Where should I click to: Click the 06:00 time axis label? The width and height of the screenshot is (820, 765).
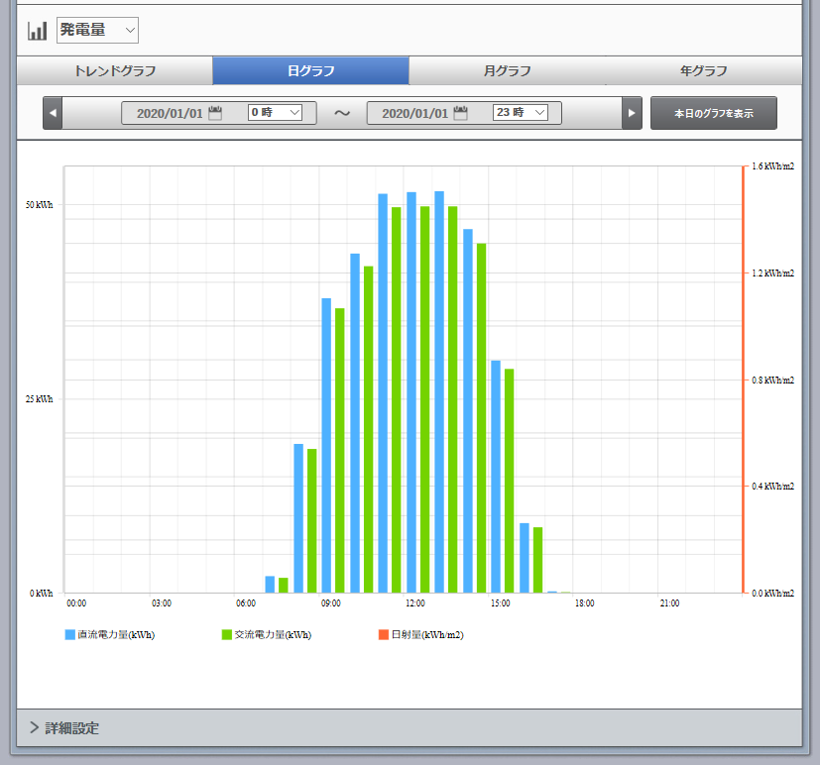pos(246,603)
